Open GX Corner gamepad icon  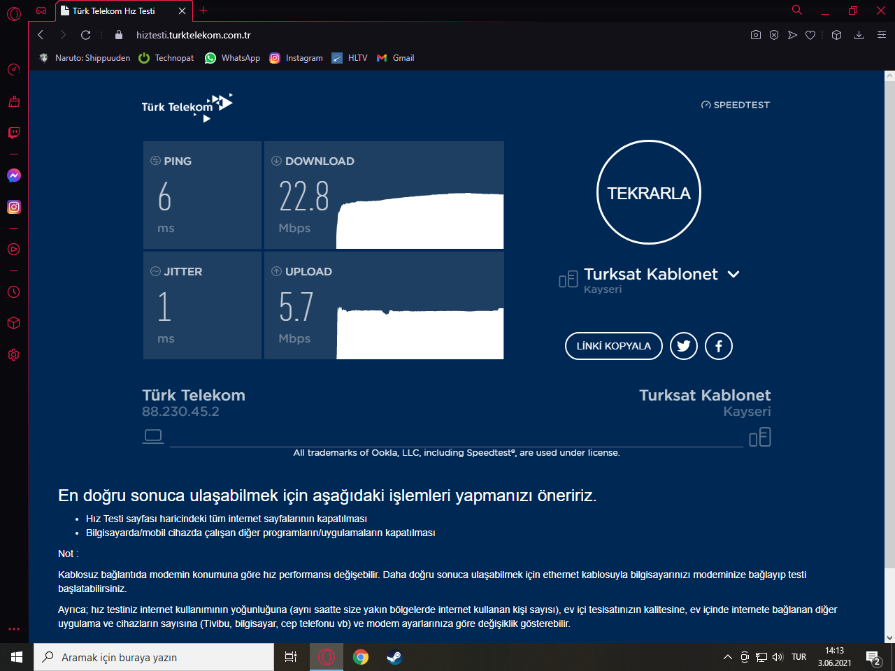pos(41,10)
